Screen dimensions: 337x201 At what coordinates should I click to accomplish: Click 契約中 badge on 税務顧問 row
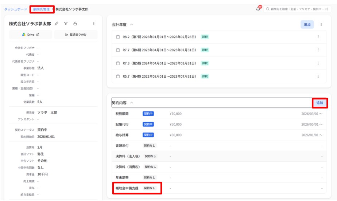coord(148,114)
